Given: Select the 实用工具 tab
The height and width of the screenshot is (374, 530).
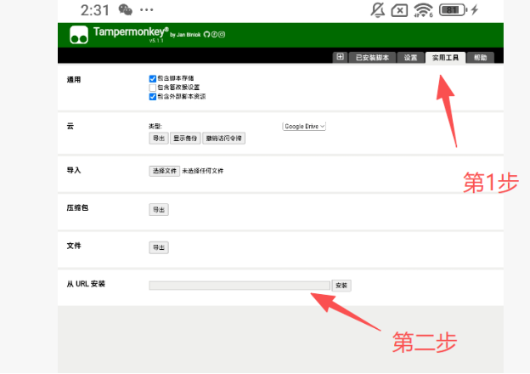Looking at the screenshot, I should [x=446, y=58].
